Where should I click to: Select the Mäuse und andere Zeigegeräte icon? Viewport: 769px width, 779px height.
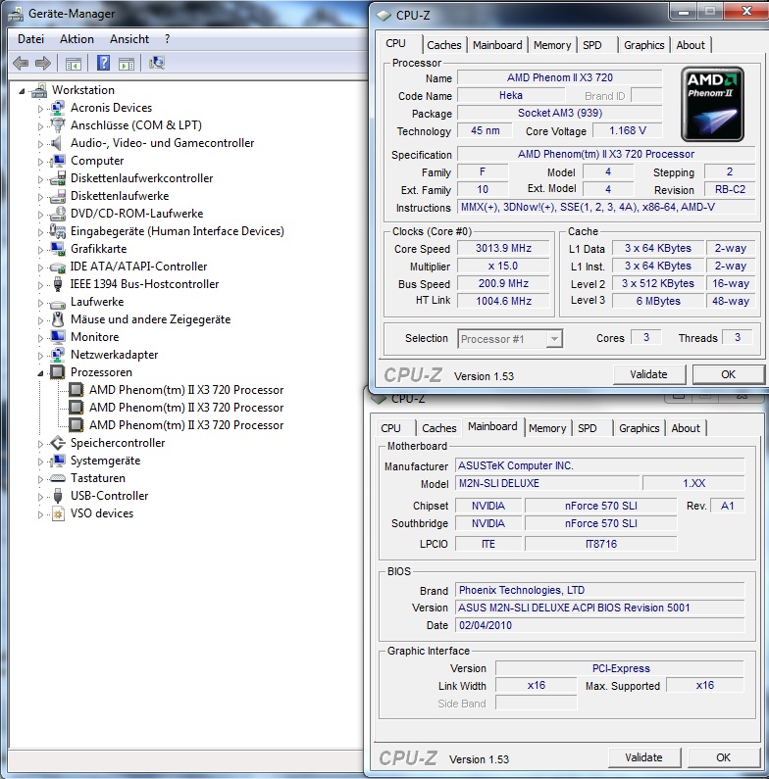(x=58, y=319)
